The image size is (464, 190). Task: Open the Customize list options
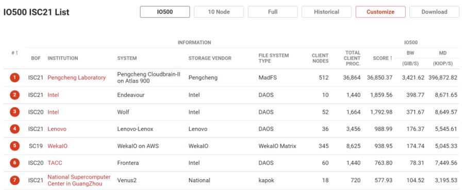[x=380, y=12]
